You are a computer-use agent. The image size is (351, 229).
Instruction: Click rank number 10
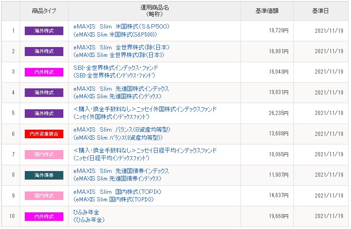[x=12, y=216]
